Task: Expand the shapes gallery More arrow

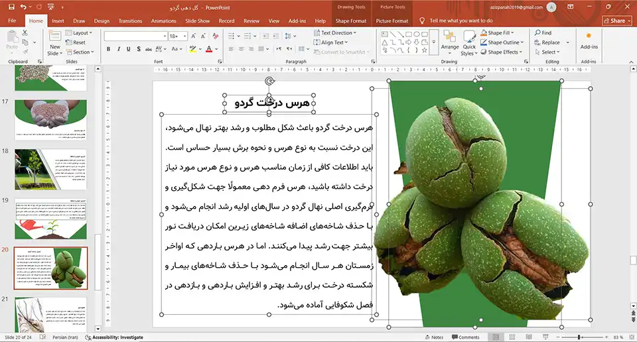Action: point(434,42)
